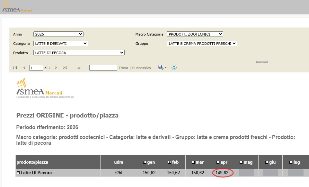Click the udm column header
The height and width of the screenshot is (187, 309).
click(119, 162)
